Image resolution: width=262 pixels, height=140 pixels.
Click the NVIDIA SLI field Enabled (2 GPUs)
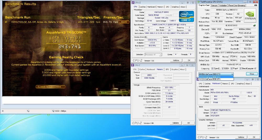233,65
